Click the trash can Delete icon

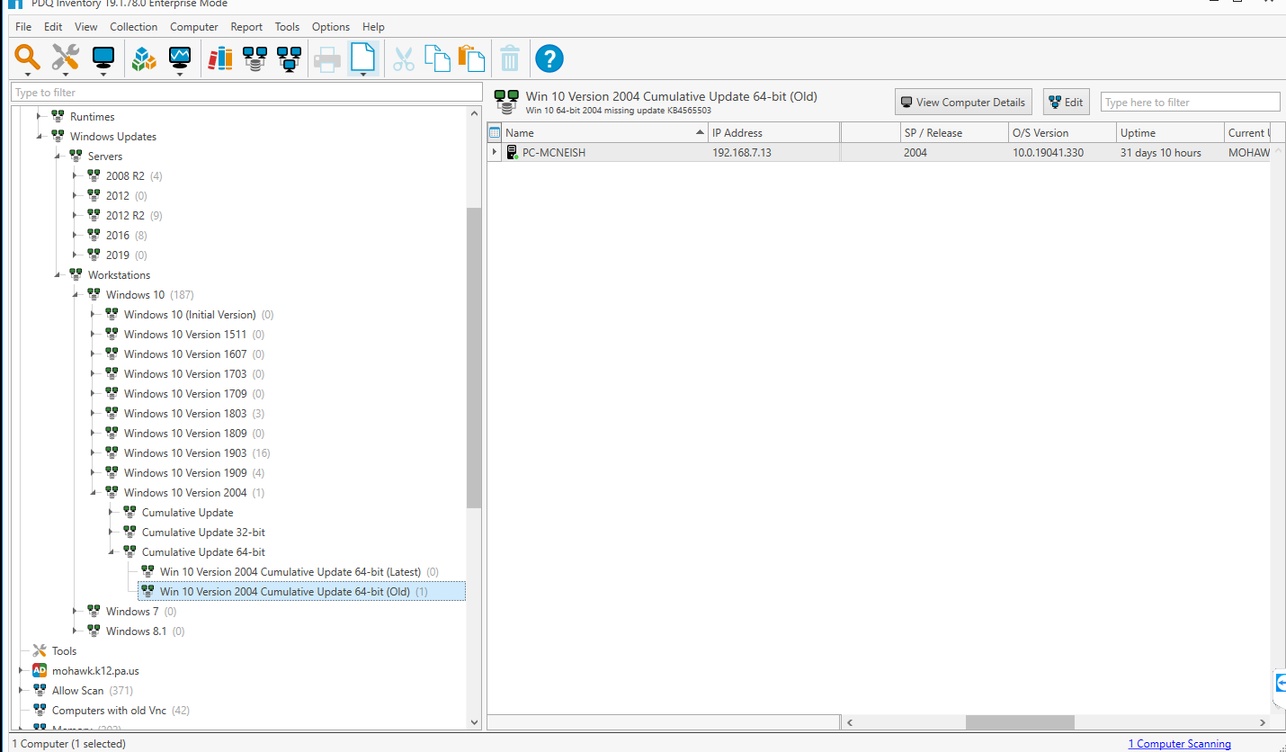click(509, 59)
